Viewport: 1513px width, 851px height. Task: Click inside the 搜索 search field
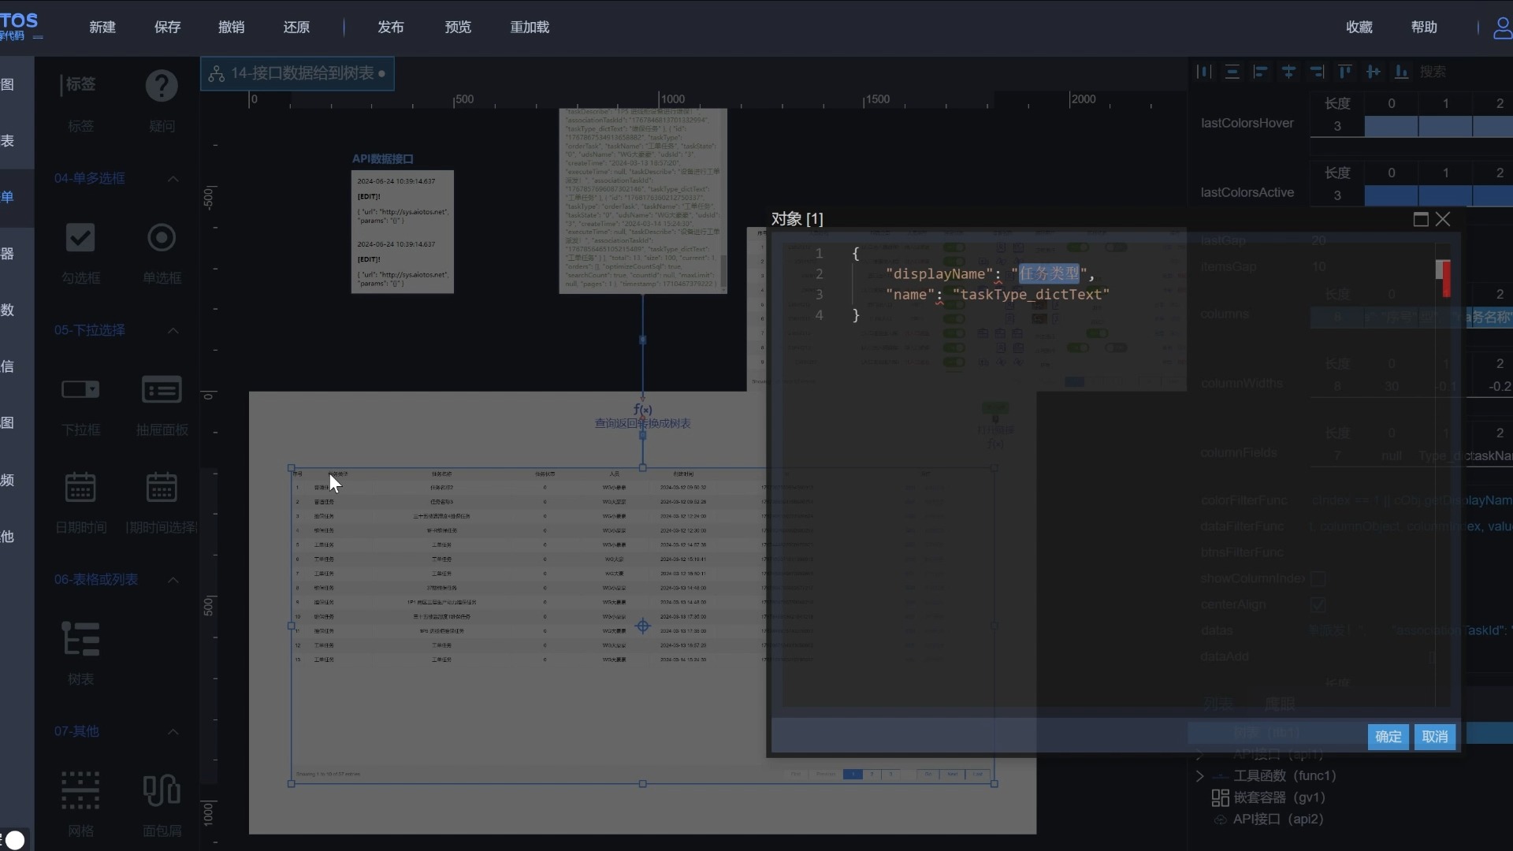tap(1434, 71)
